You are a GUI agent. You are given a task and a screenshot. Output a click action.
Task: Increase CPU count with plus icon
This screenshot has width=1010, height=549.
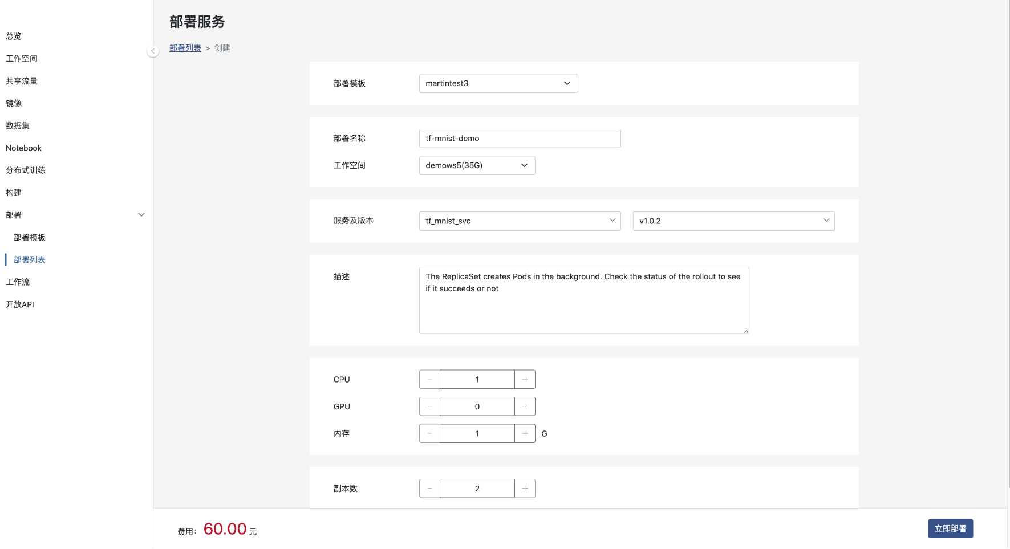pos(525,379)
